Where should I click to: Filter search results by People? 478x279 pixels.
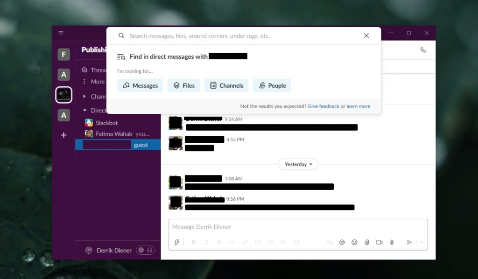[x=272, y=85]
